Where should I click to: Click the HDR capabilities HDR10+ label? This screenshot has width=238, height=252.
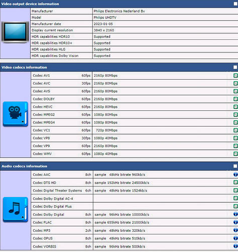click(52, 43)
